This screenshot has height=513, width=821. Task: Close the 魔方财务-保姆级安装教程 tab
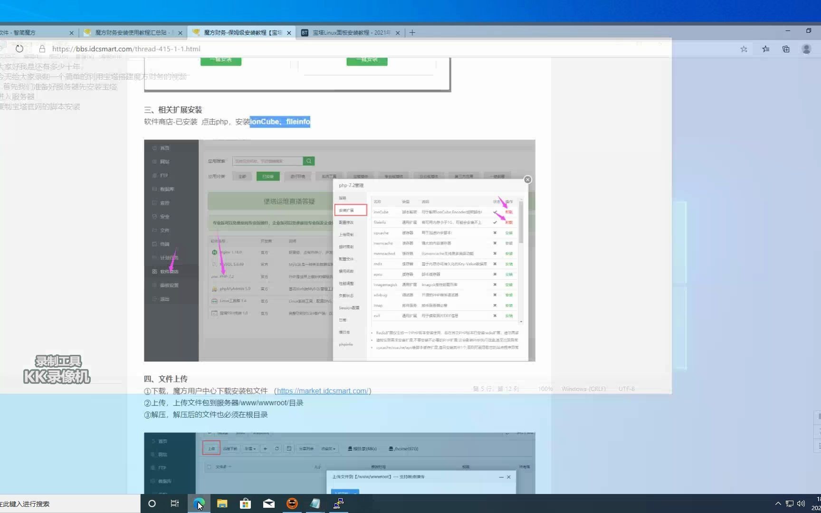pyautogui.click(x=289, y=33)
